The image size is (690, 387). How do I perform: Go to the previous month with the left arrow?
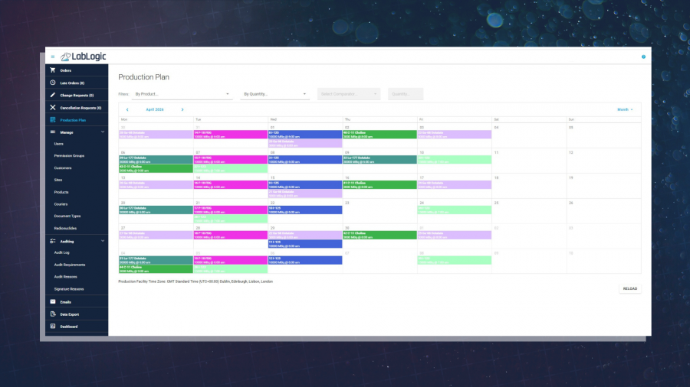127,109
